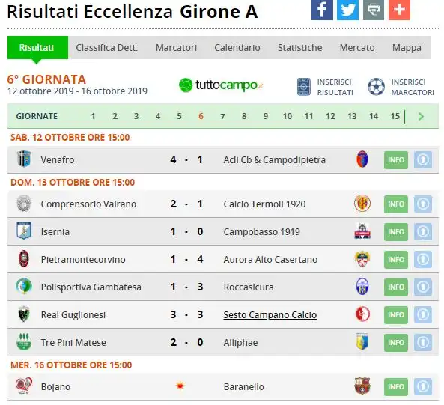Viewport: 444px width, 405px height.
Task: Select giornata 12
Action: [330, 116]
